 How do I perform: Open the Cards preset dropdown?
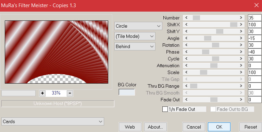point(53,121)
